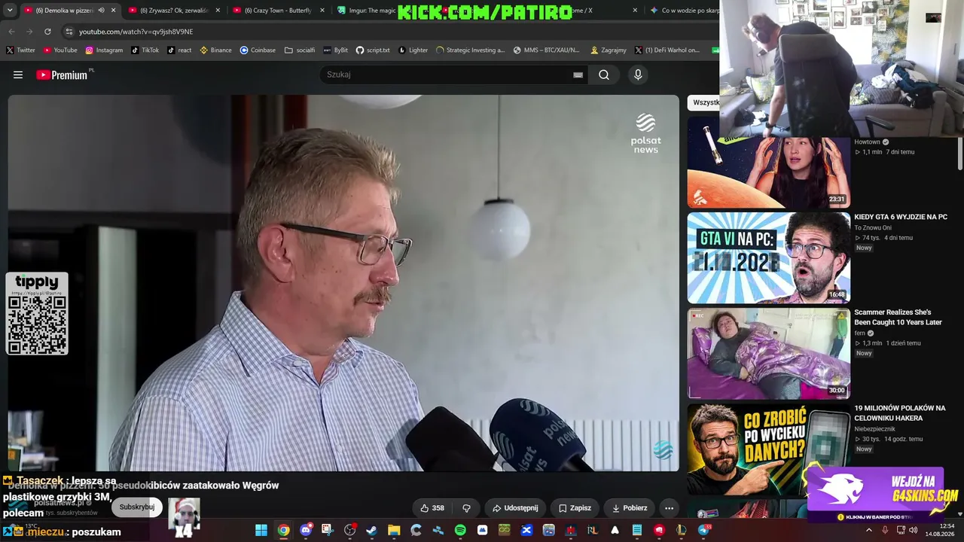Mute the 'Demolka w pizzerii' tab audio icon

(x=101, y=11)
